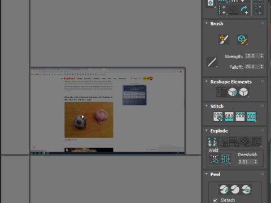This screenshot has height=203, width=271.
Task: Click the Weld Threshold value field
Action: (246, 162)
